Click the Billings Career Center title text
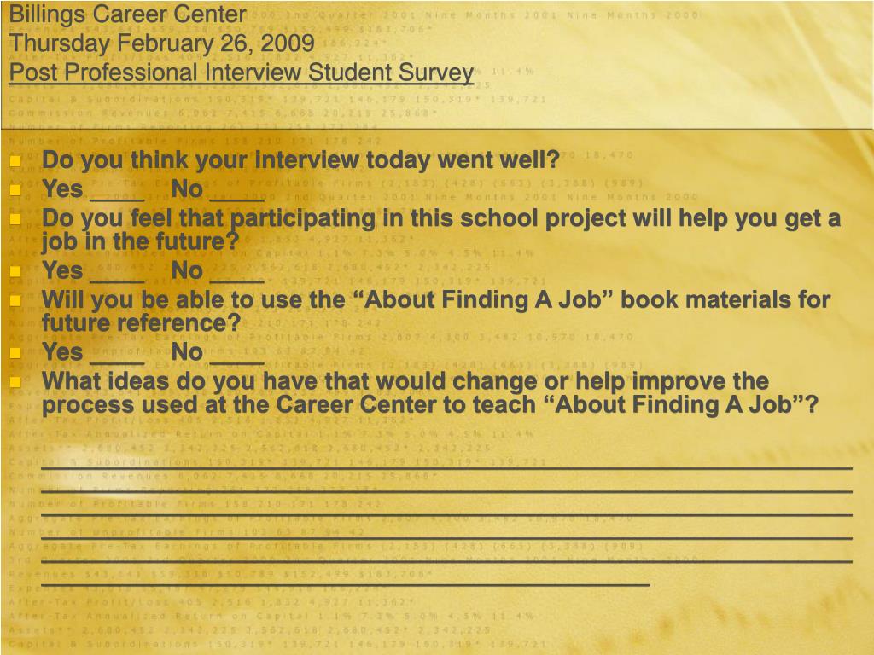 click(x=128, y=14)
